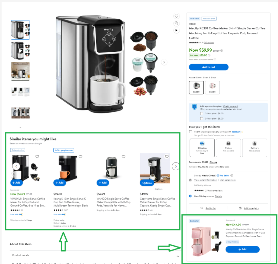Click info icon next to Pro Seller
This screenshot has width=278, height=264.
coord(232,175)
